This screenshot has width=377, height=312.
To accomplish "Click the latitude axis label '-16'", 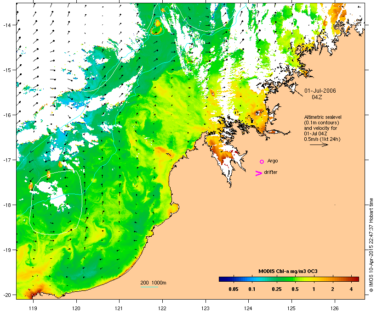I will coord(6,115).
